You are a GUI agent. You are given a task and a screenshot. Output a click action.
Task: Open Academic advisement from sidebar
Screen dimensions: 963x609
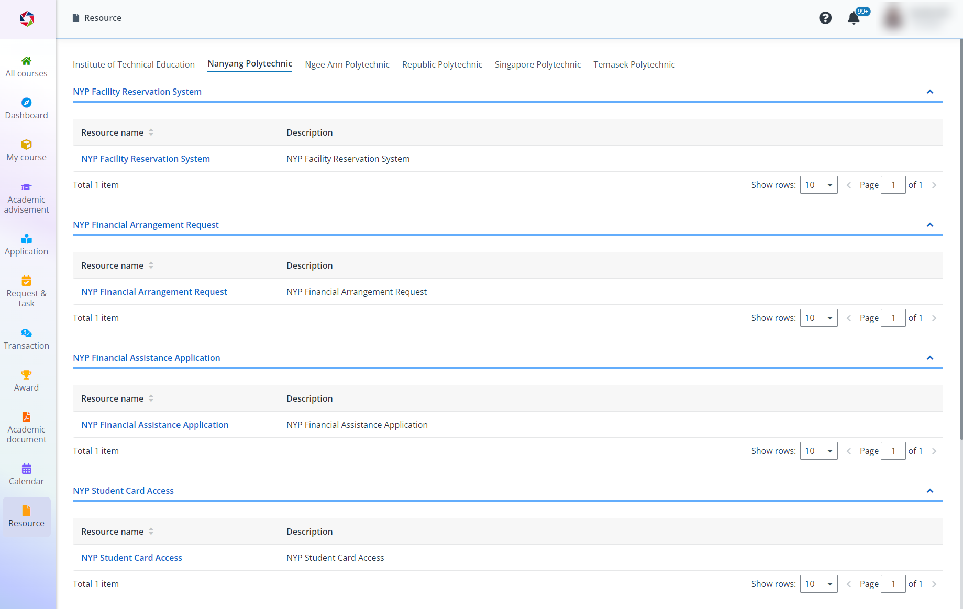26,198
